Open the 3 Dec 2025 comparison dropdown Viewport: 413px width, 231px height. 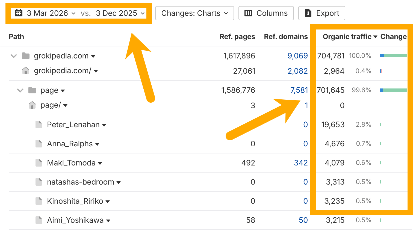tap(120, 13)
